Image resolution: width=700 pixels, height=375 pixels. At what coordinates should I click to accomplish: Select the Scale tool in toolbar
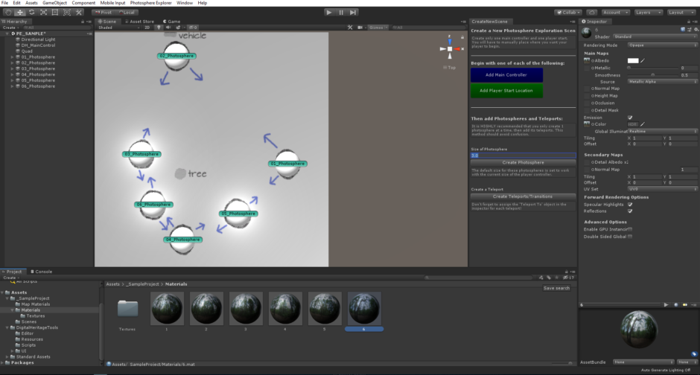pos(43,13)
